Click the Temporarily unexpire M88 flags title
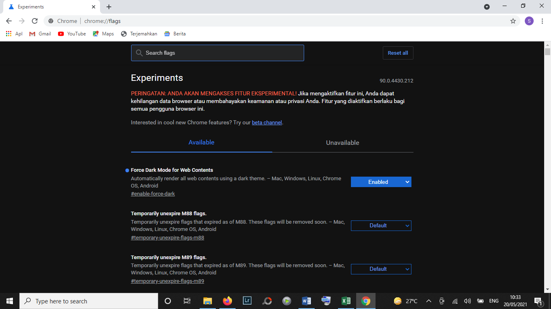The height and width of the screenshot is (309, 551). [169, 214]
